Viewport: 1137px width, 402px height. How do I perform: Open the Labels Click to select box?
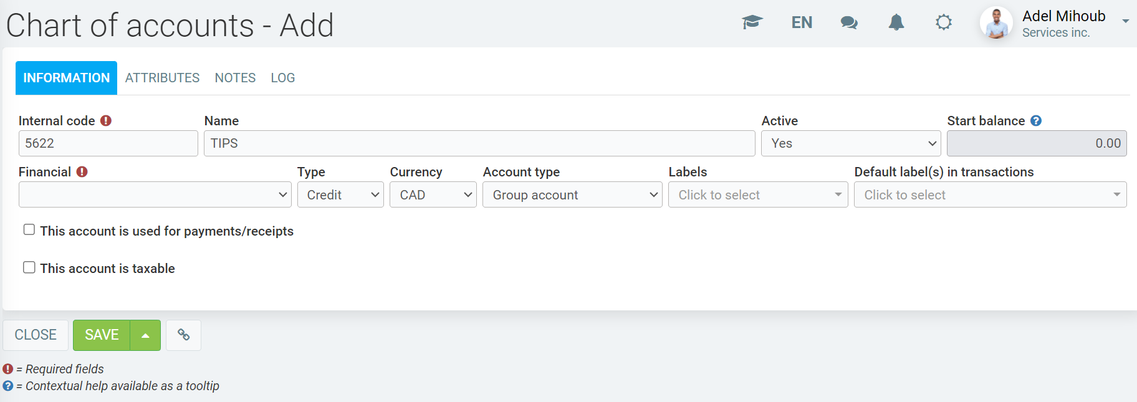pyautogui.click(x=757, y=195)
